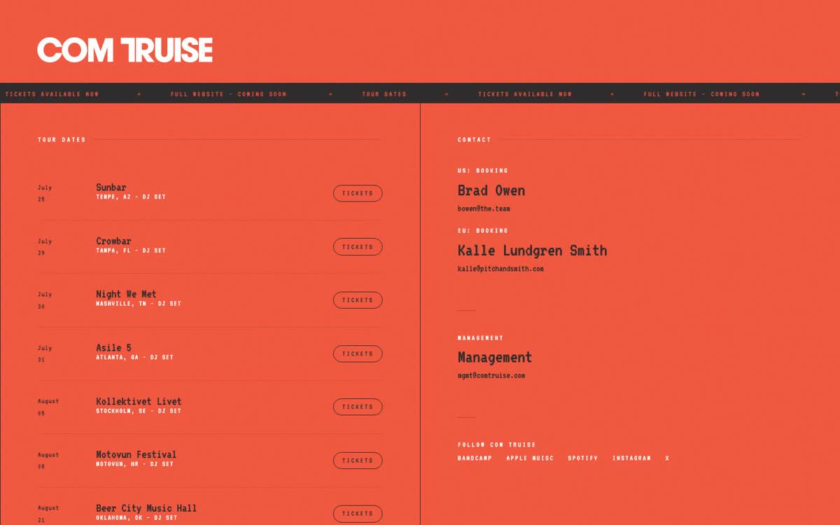Click the COM TRUISE logo
Screen dimensions: 840x525
[125, 50]
